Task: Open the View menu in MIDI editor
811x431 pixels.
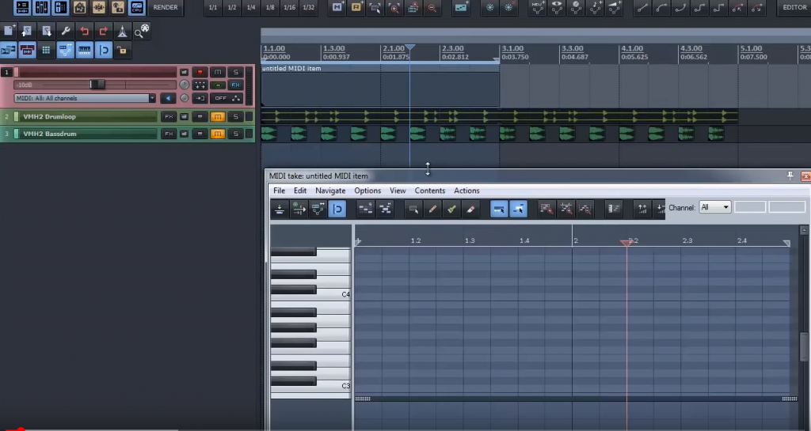Action: tap(398, 191)
